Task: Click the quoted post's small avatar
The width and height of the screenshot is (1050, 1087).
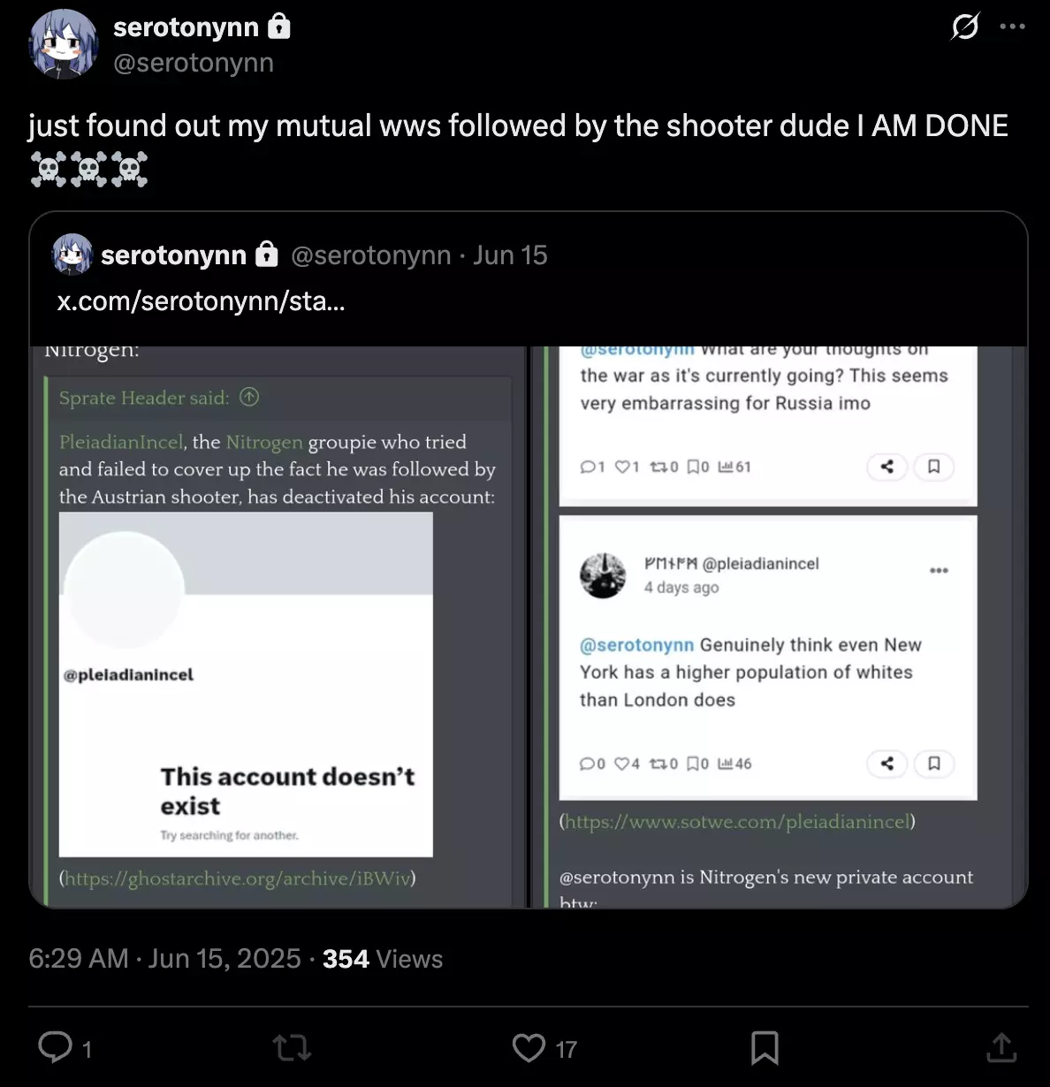Action: pyautogui.click(x=72, y=255)
